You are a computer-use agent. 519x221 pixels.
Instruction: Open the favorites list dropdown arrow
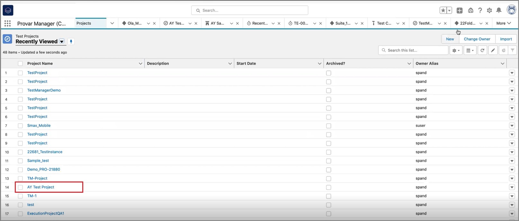449,10
